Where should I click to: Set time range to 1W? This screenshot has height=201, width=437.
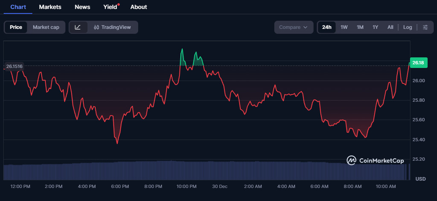[344, 27]
